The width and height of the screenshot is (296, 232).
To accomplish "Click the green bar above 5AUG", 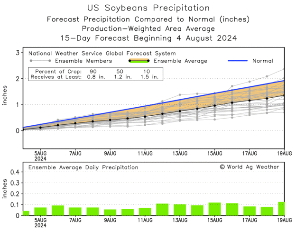I will pyautogui.click(x=40, y=212).
